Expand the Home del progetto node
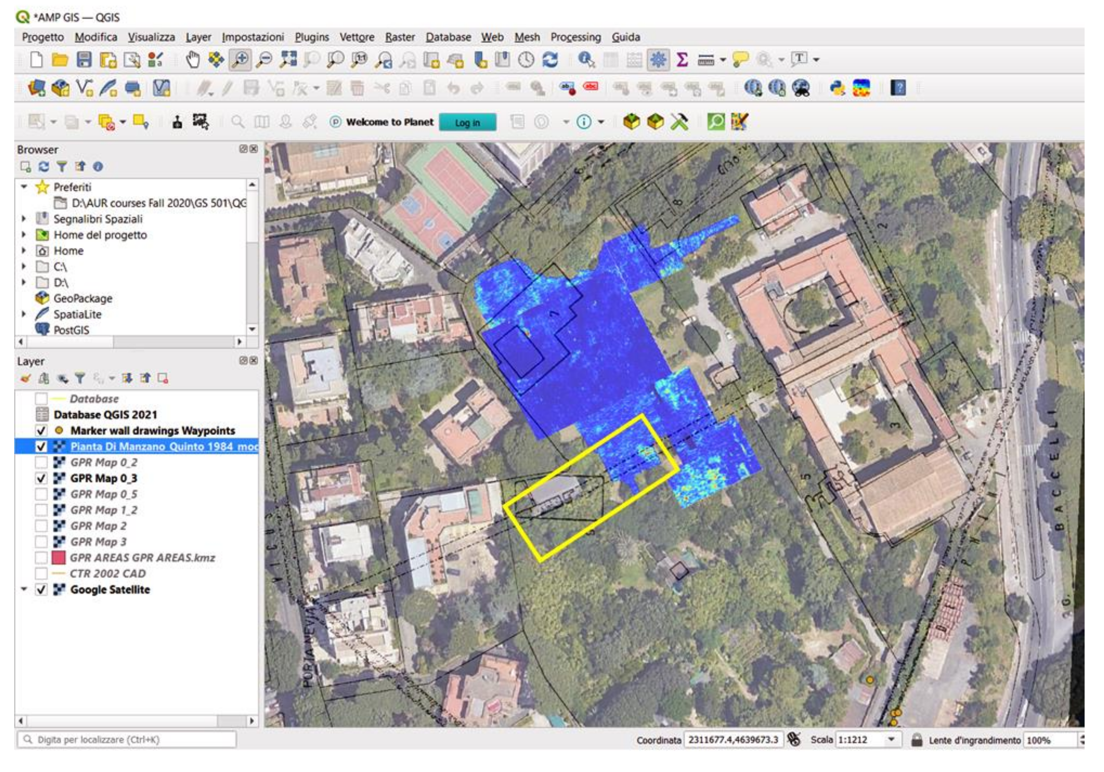Screen dimensions: 1104x772 click(24, 234)
